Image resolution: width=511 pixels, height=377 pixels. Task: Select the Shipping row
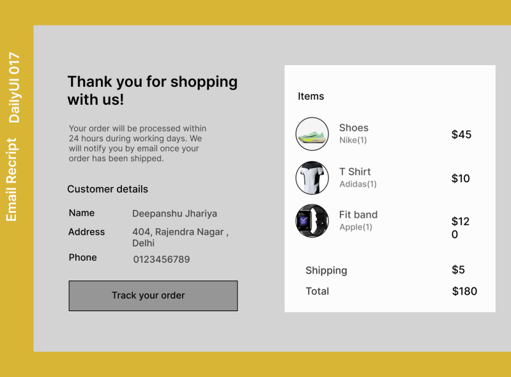click(x=326, y=270)
